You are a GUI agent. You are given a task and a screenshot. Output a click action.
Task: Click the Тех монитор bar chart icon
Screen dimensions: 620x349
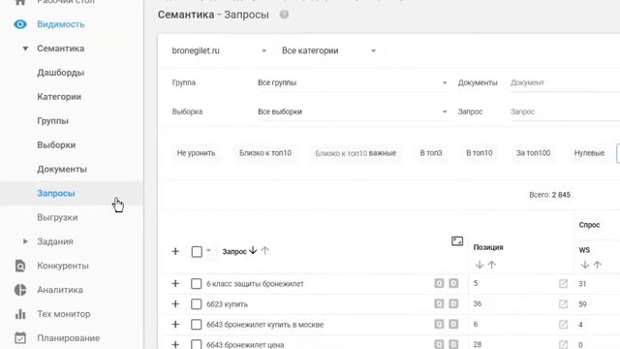pos(20,314)
